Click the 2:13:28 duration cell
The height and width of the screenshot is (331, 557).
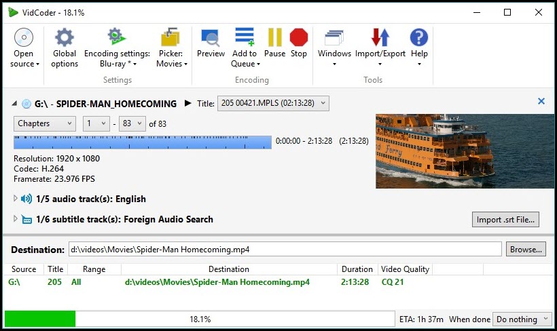coord(355,282)
